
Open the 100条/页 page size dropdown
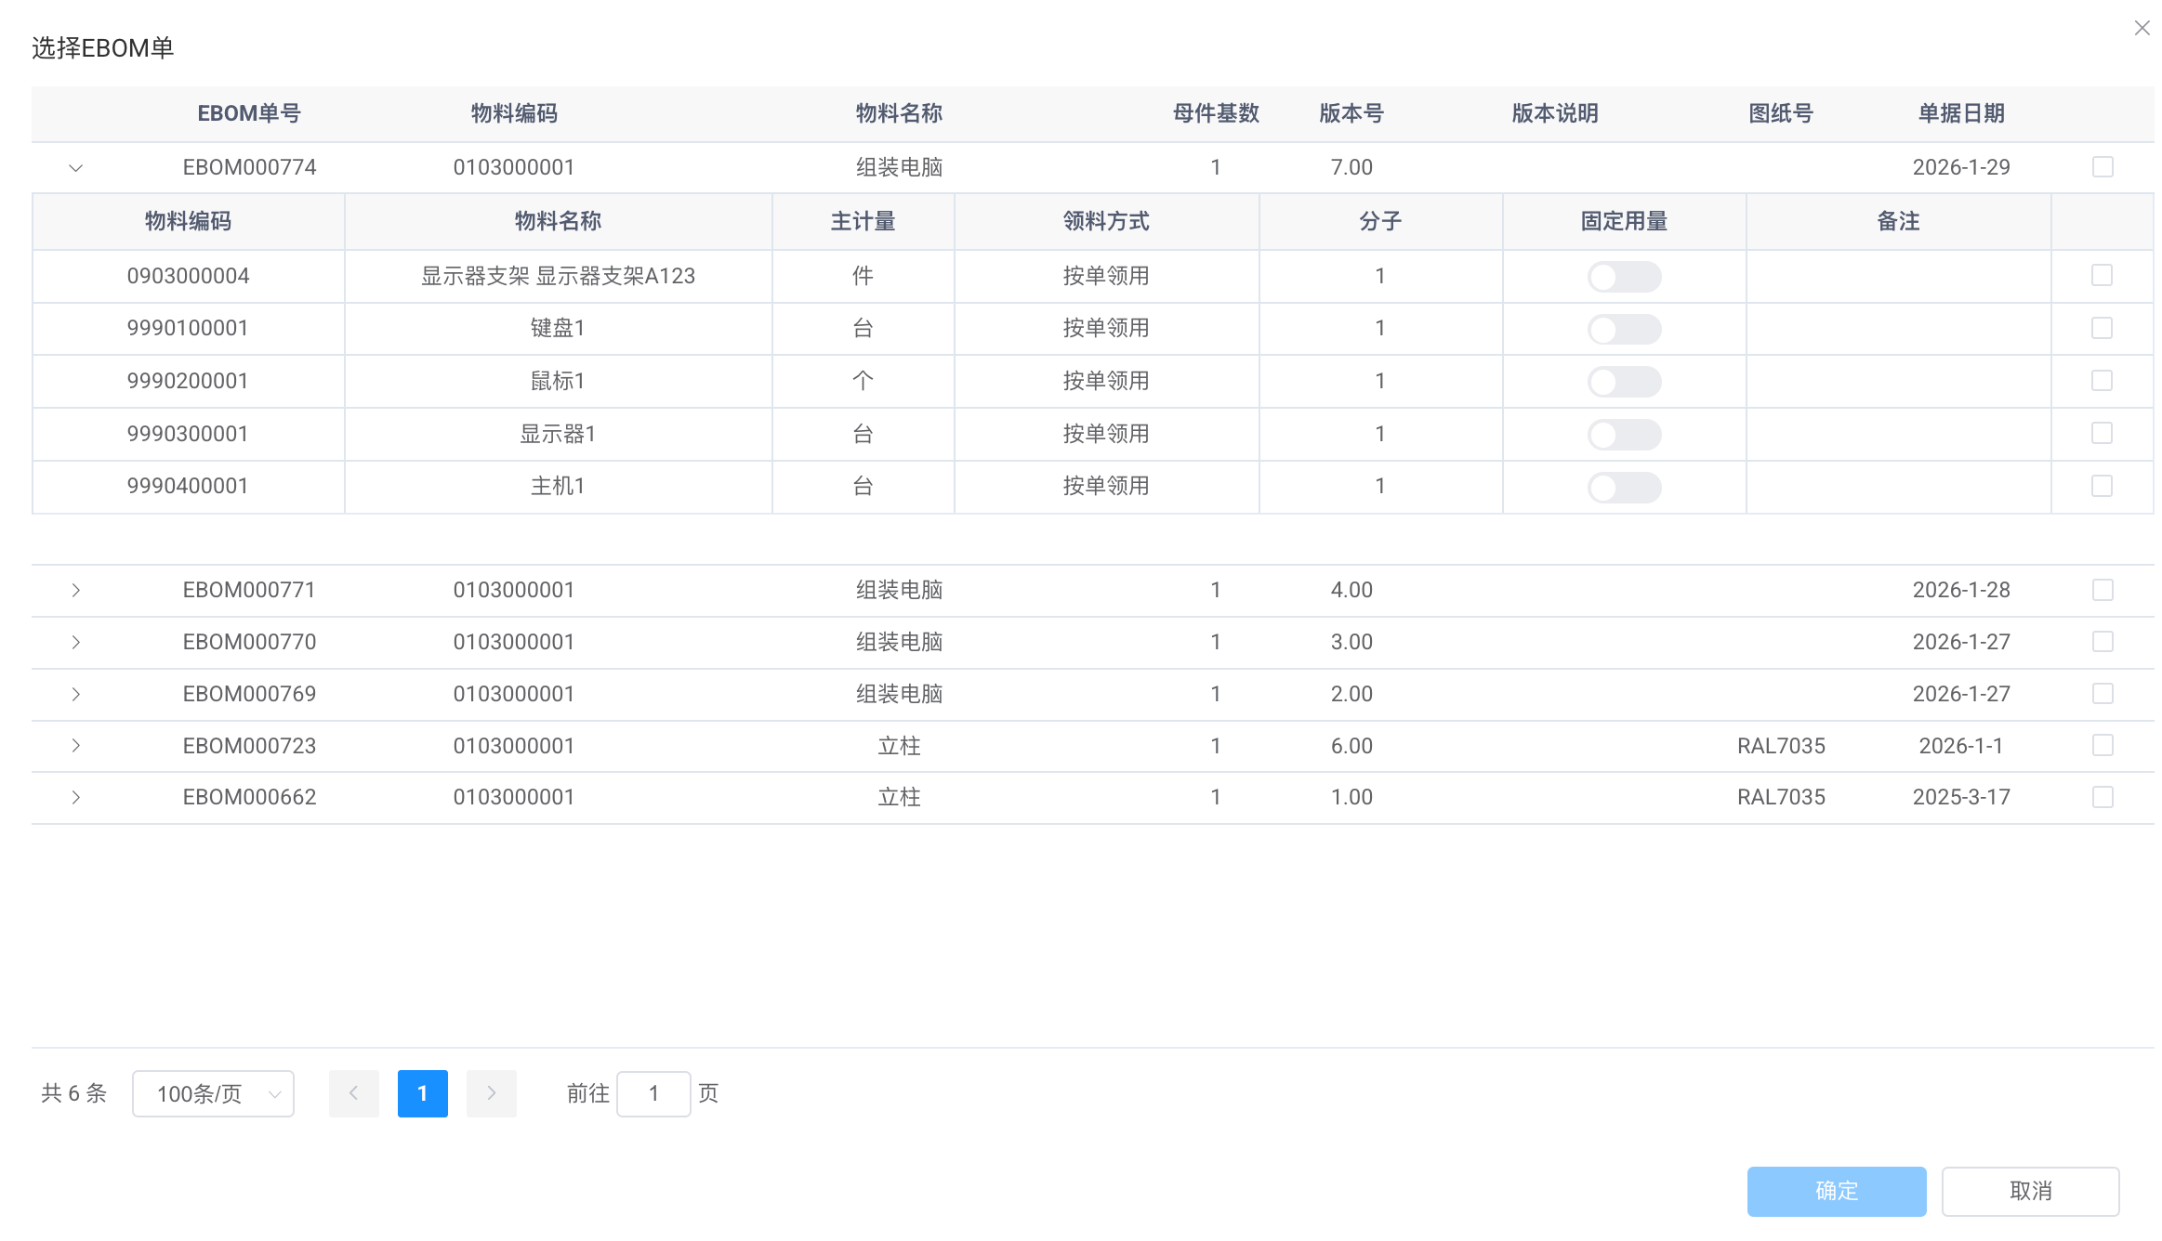pyautogui.click(x=213, y=1093)
